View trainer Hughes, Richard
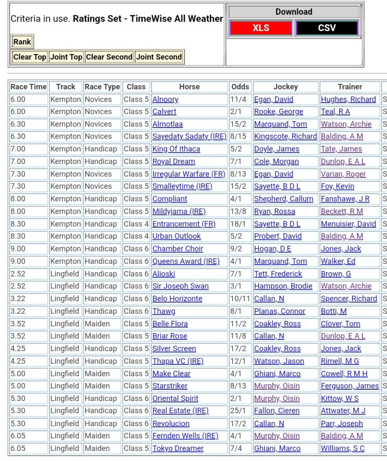This screenshot has height=461, width=387. (x=348, y=99)
